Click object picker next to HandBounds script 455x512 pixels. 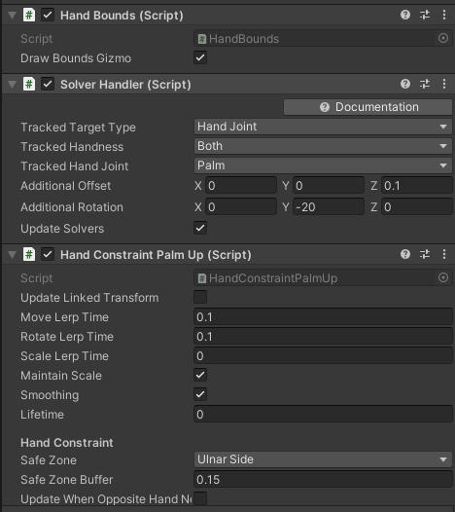click(x=443, y=38)
